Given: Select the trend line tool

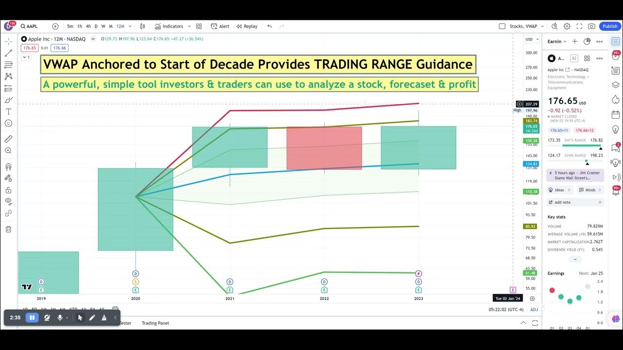Looking at the screenshot, I should [x=8, y=53].
